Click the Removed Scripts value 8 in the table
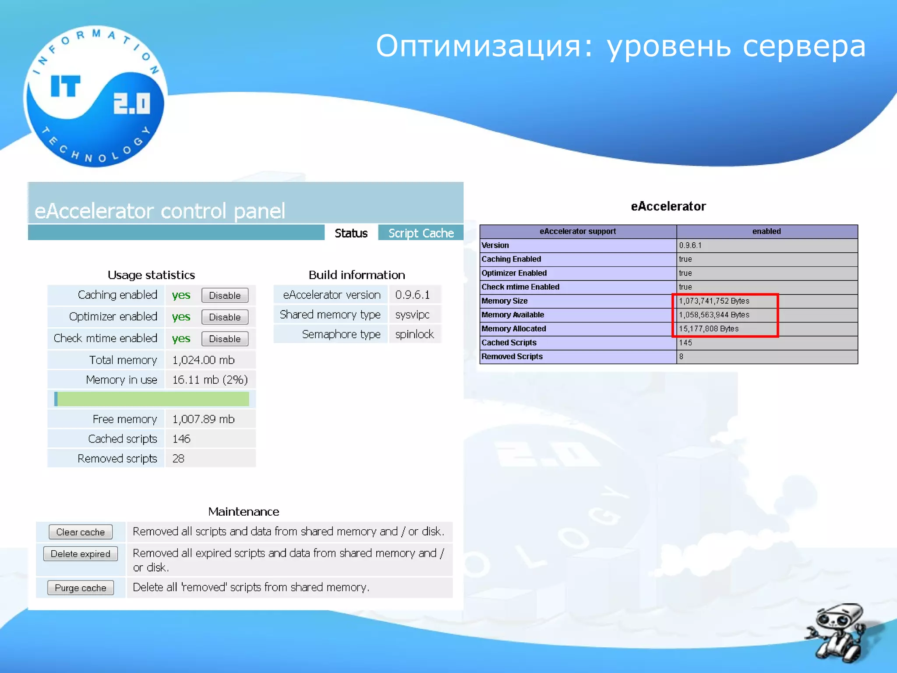This screenshot has width=897, height=673. 681,357
